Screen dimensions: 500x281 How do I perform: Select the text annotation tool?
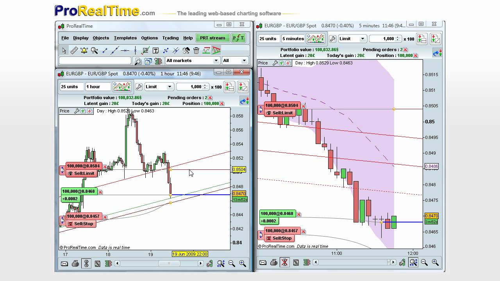(x=155, y=50)
